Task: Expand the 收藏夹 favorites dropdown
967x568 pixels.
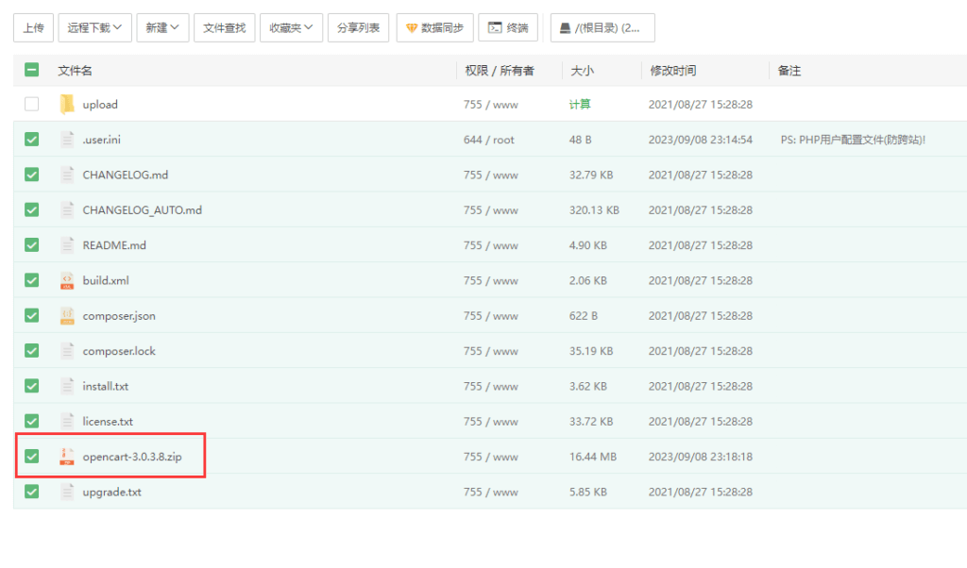Action: pos(291,27)
